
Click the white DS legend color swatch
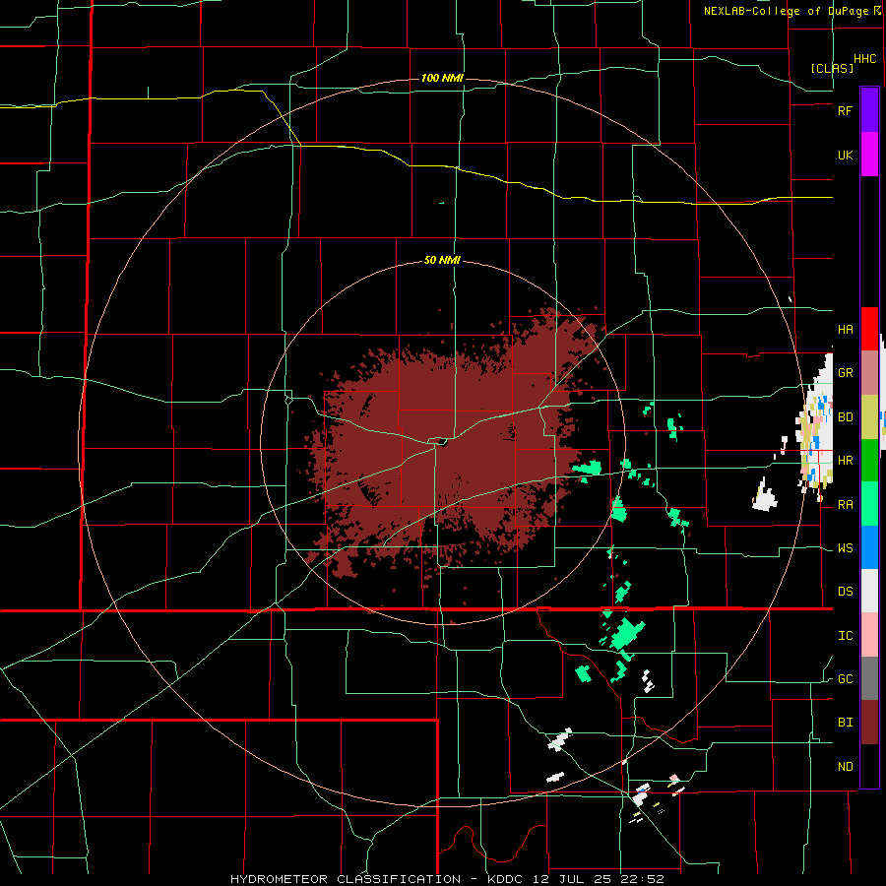point(869,591)
